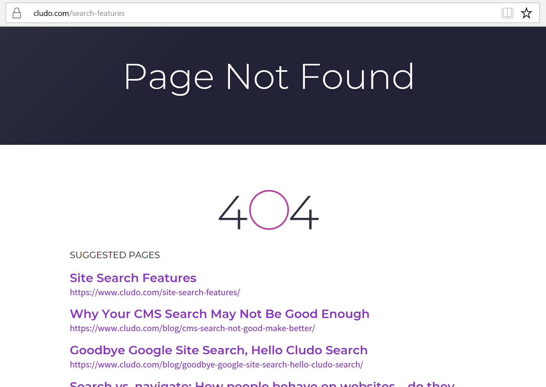Open the Search vs. navigate article link
This screenshot has height=387, width=546.
click(x=261, y=384)
